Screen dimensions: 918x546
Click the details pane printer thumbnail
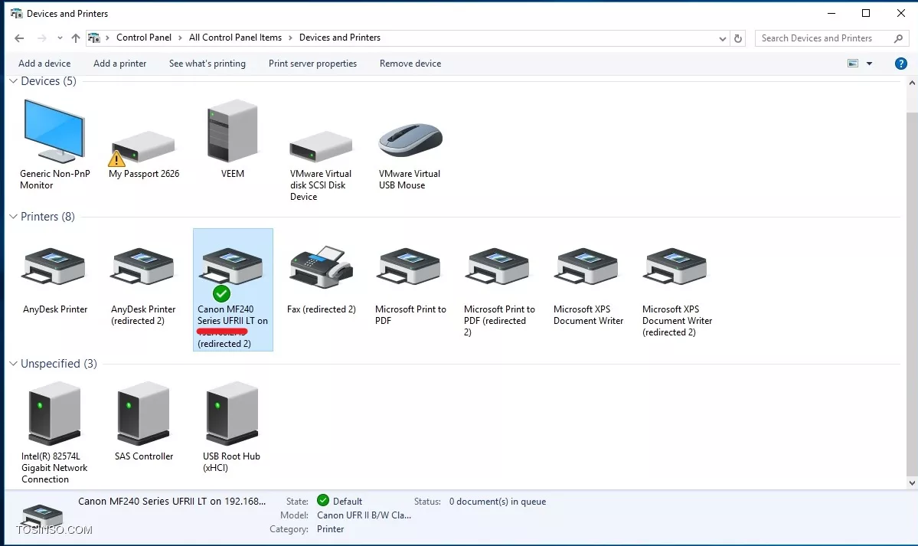tap(42, 517)
